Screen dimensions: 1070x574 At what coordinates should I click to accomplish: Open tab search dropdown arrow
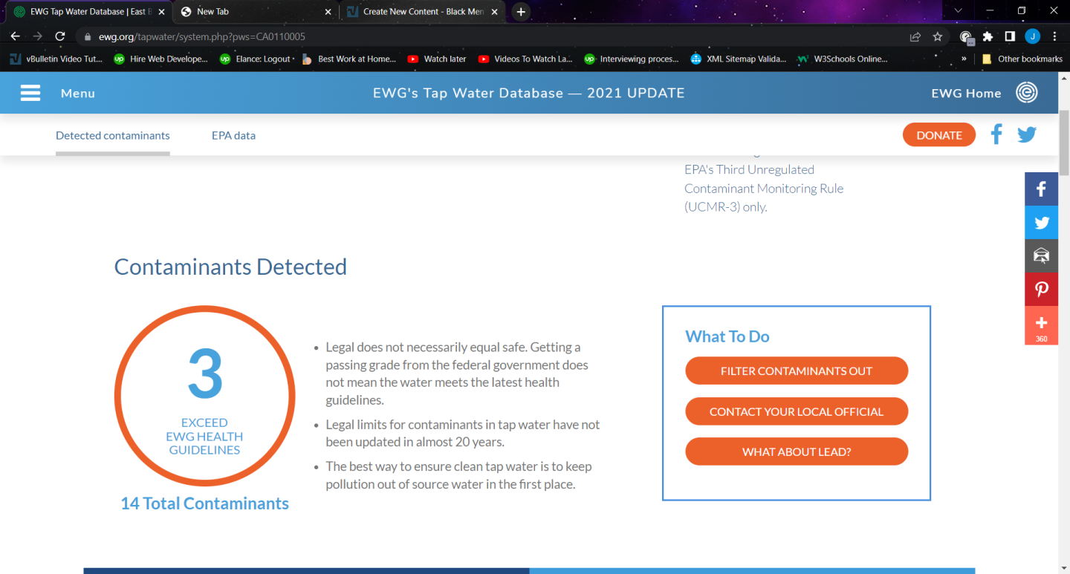coord(958,11)
